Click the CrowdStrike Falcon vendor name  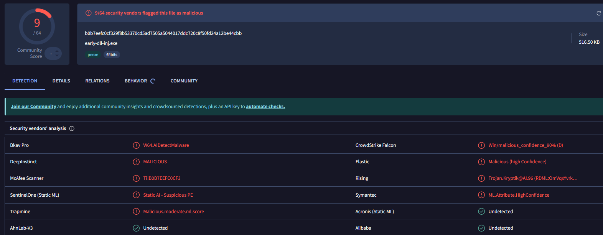click(x=376, y=145)
